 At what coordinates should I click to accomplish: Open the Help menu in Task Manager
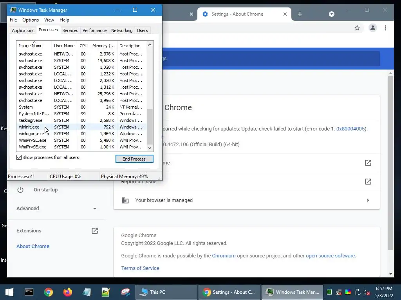point(64,20)
